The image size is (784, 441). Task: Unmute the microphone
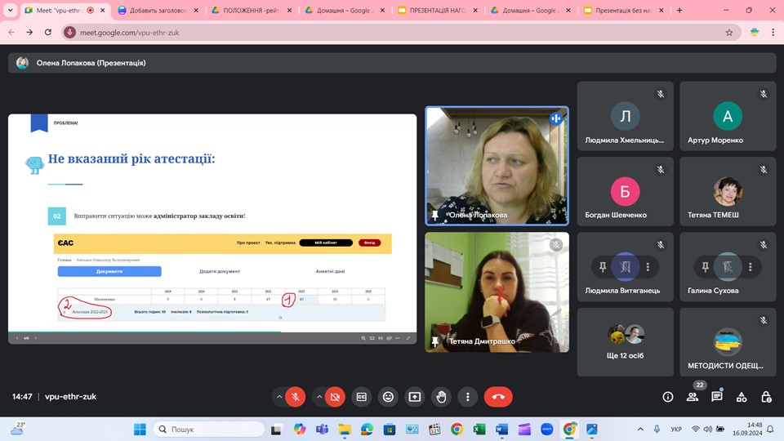point(296,397)
